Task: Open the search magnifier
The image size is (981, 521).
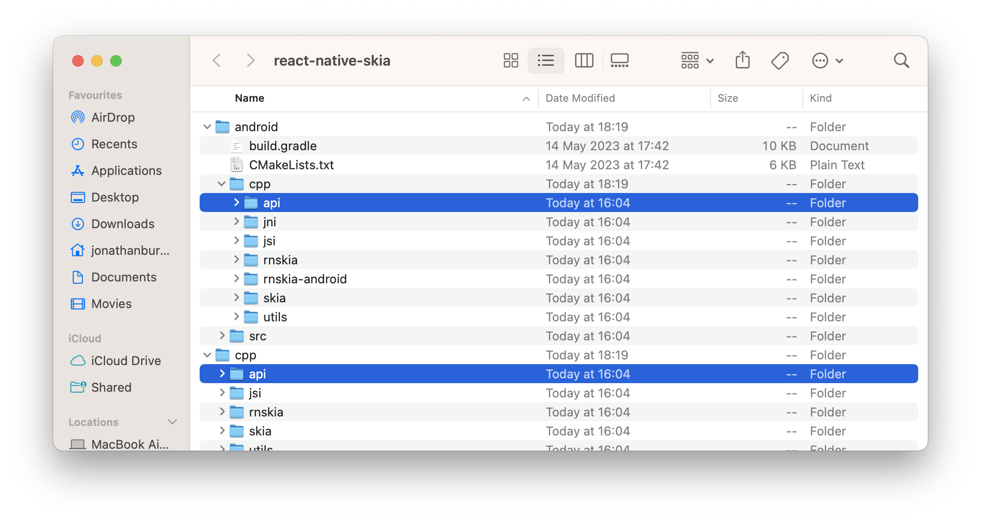Action: (x=901, y=60)
